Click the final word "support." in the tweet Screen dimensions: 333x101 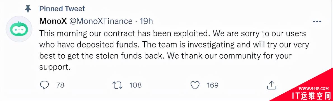click(x=55, y=67)
